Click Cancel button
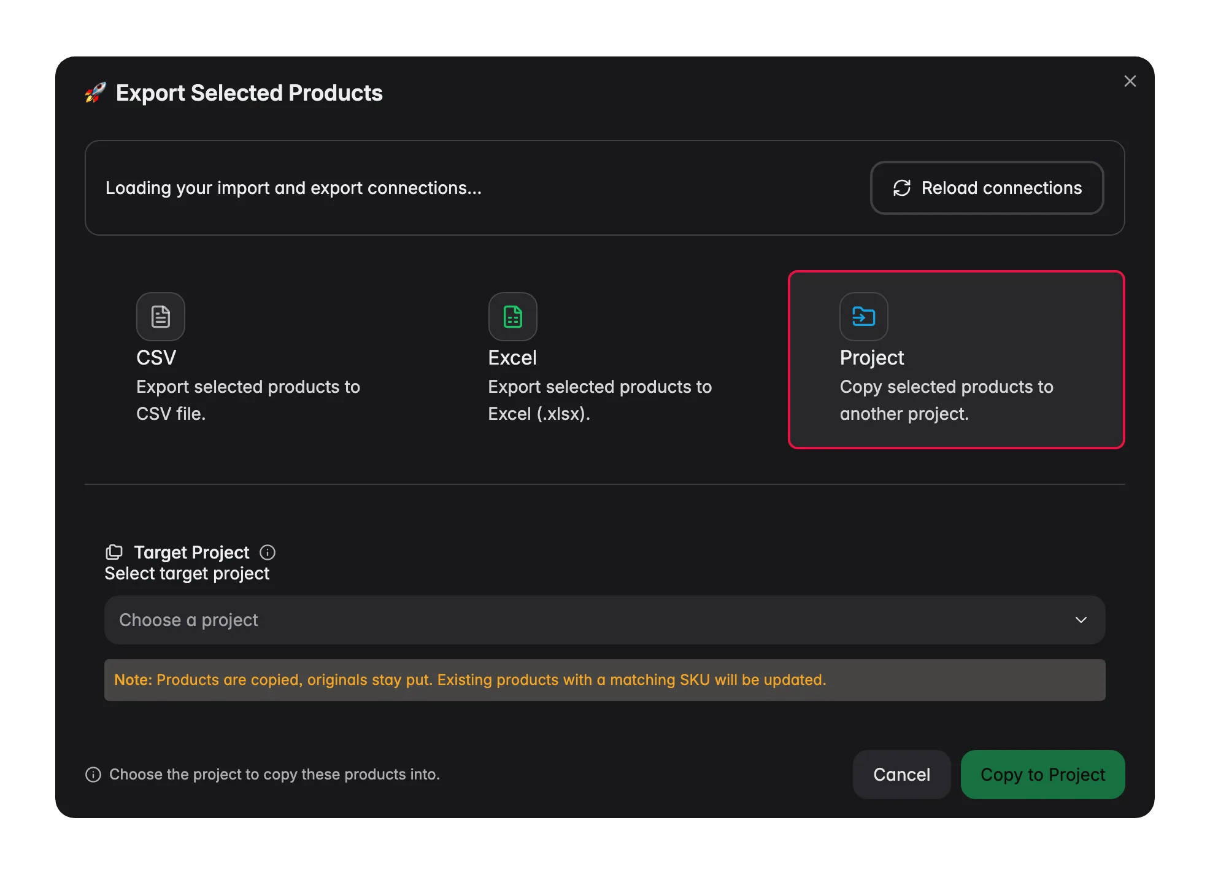 click(x=902, y=775)
